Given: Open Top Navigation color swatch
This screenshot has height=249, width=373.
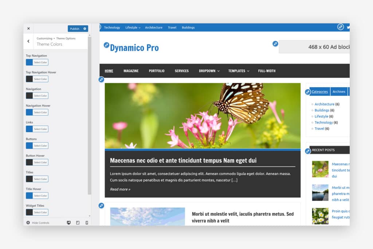Looking at the screenshot, I should click(x=29, y=62).
